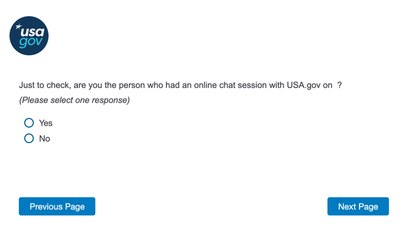Click the word "Page" in Next Page button
Screen dimensions: 403x237
(x=368, y=206)
